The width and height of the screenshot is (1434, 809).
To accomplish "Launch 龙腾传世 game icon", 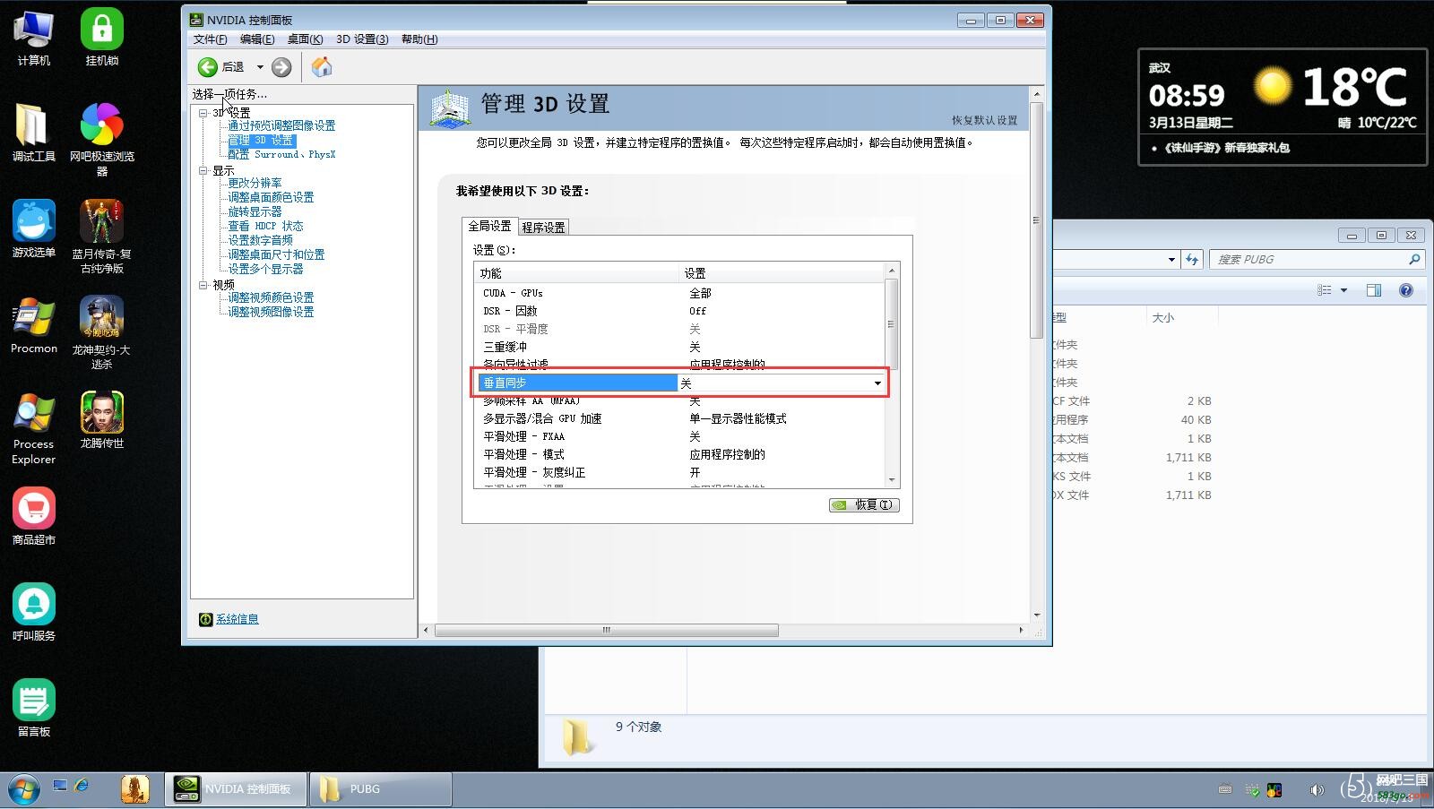I will pos(102,420).
